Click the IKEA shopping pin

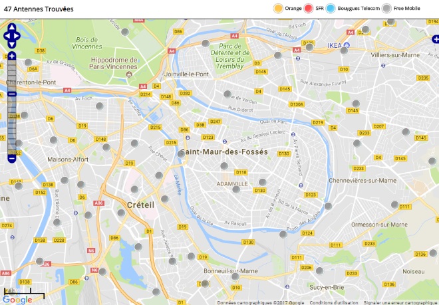point(347,45)
